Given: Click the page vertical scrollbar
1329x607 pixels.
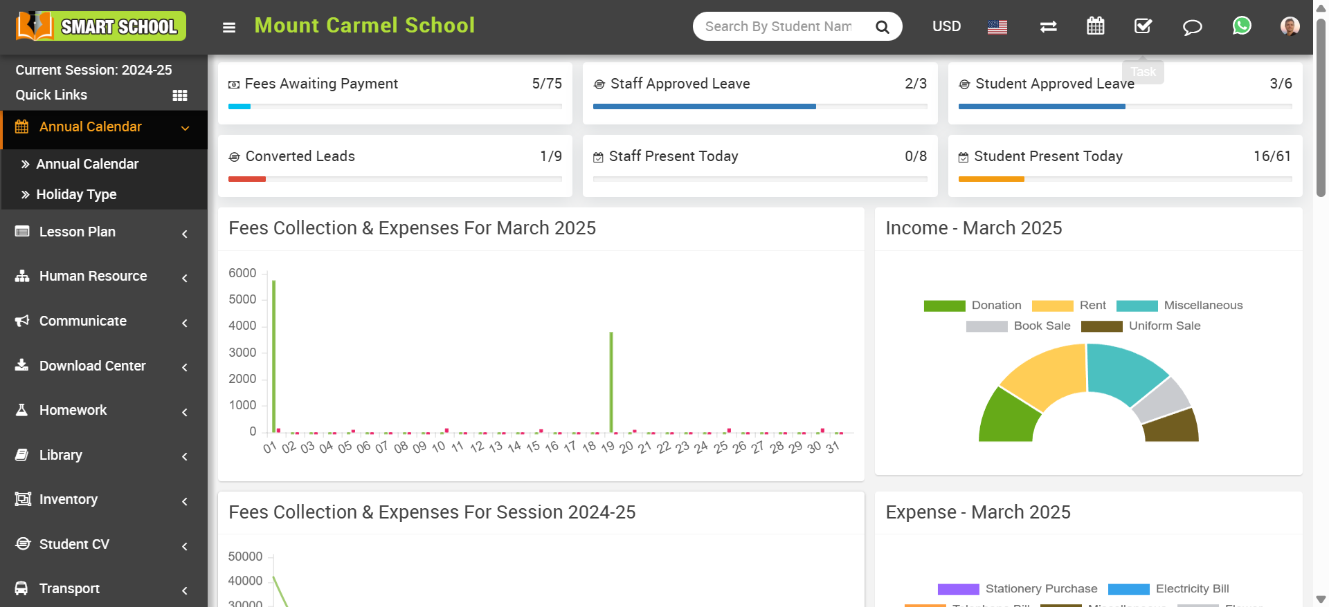Looking at the screenshot, I should tap(1321, 107).
